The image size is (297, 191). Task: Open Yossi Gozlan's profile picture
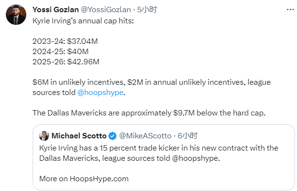(16, 15)
